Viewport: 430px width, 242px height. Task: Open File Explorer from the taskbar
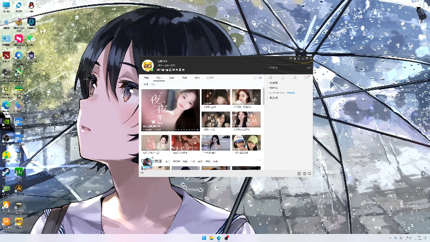[x=211, y=238]
